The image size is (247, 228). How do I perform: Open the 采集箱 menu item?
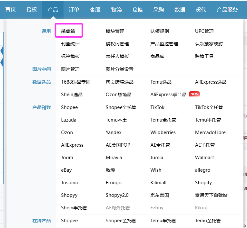point(68,31)
